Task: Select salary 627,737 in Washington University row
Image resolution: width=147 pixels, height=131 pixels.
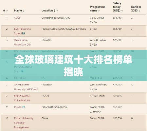Action: click(x=117, y=40)
